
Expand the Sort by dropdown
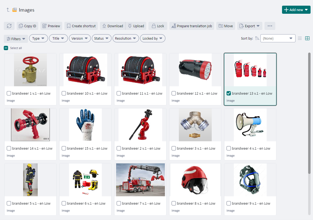coord(278,39)
